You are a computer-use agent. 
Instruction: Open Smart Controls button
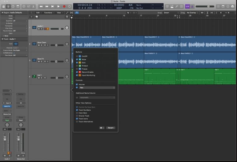click(x=24, y=6)
